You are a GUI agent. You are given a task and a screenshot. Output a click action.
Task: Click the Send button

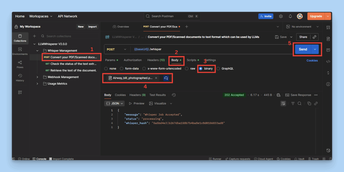[x=303, y=49]
